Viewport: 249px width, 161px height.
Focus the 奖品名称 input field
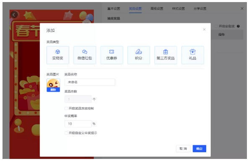click(x=90, y=82)
